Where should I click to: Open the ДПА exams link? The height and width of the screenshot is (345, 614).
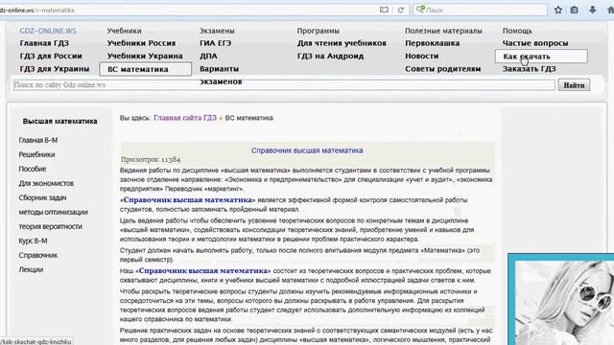point(208,56)
